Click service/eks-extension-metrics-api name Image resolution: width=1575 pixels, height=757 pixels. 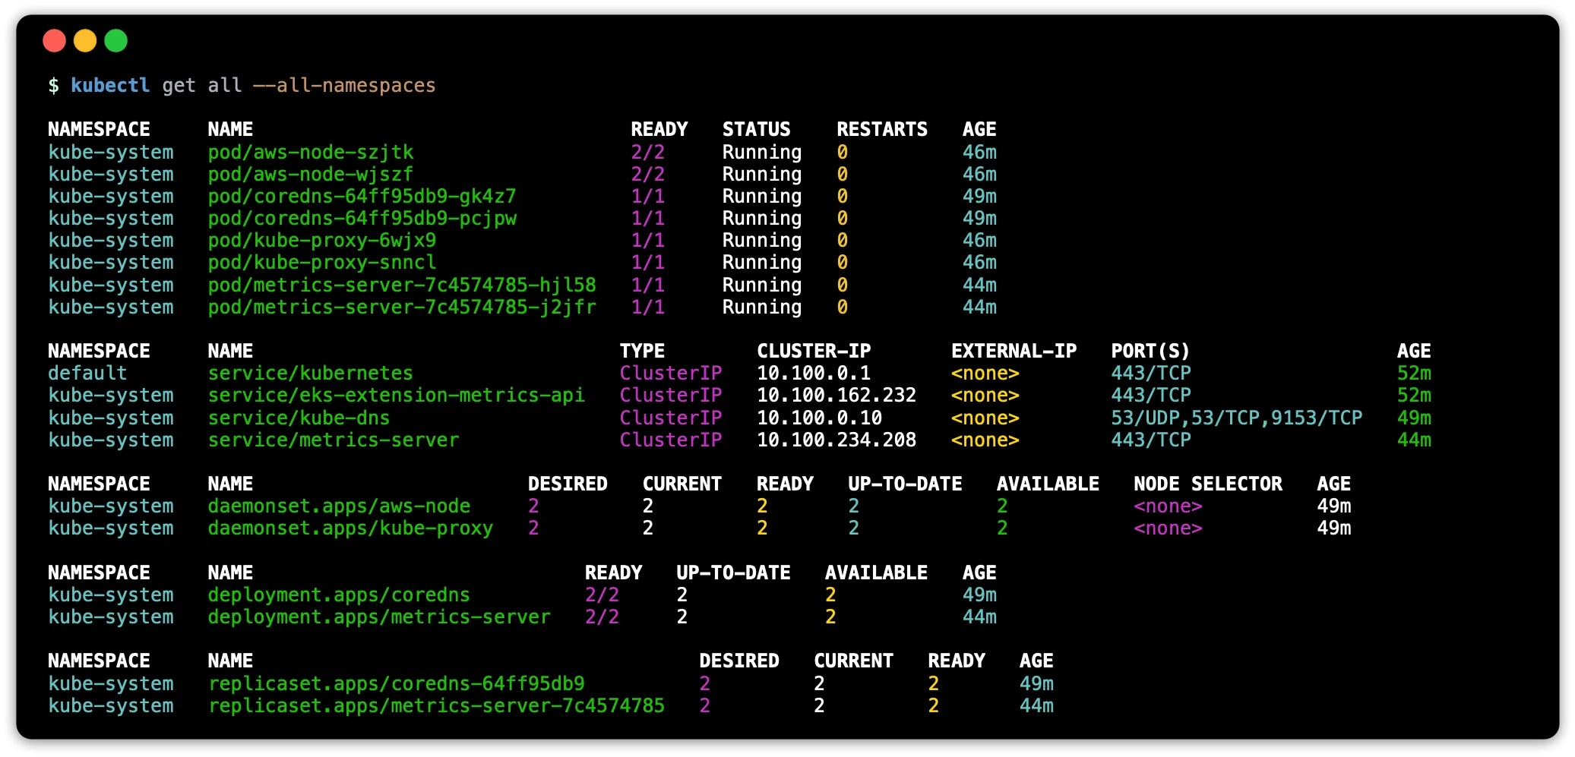tap(396, 395)
